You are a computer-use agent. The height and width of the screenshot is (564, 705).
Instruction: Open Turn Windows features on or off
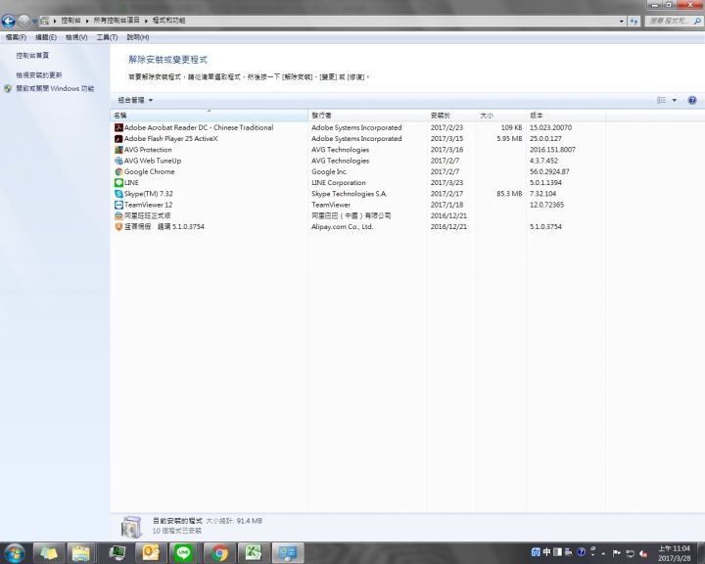click(55, 88)
